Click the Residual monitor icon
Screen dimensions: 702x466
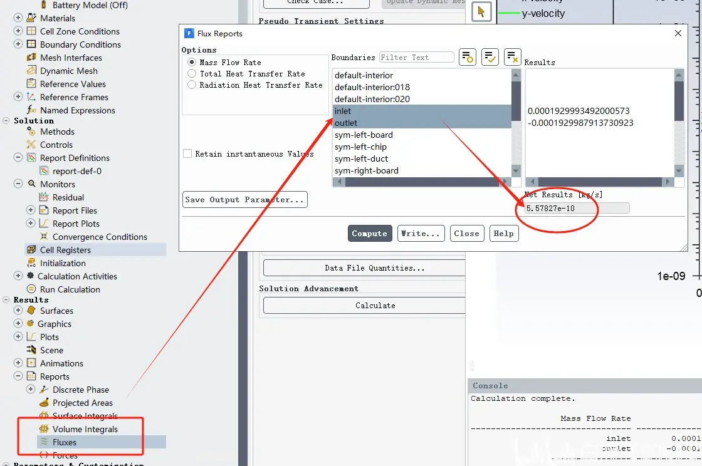[x=44, y=197]
